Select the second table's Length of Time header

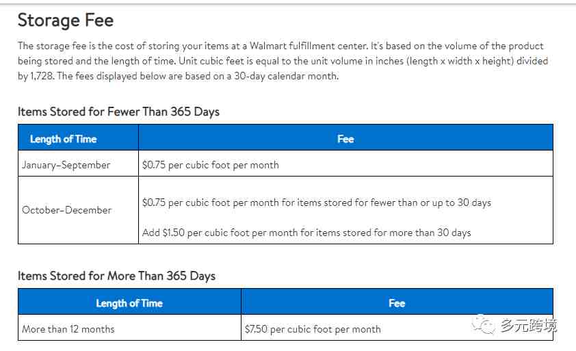[129, 303]
